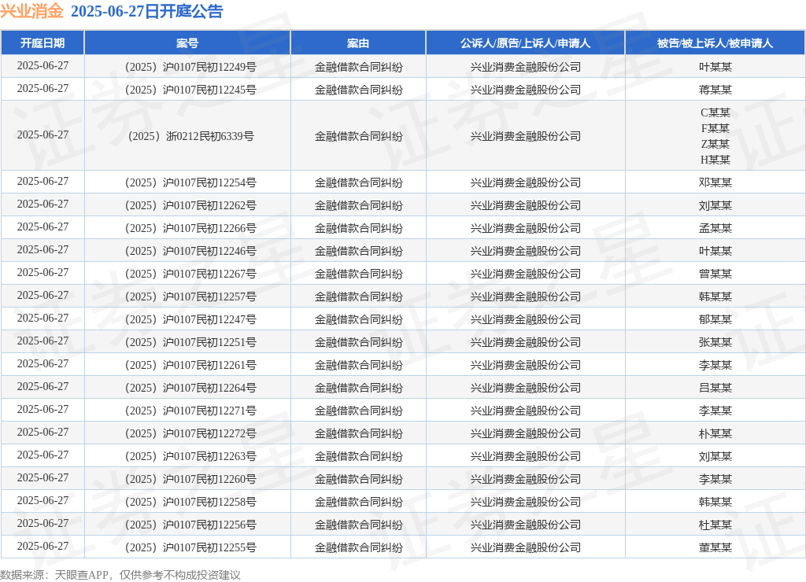Click defendant C某某

point(715,112)
